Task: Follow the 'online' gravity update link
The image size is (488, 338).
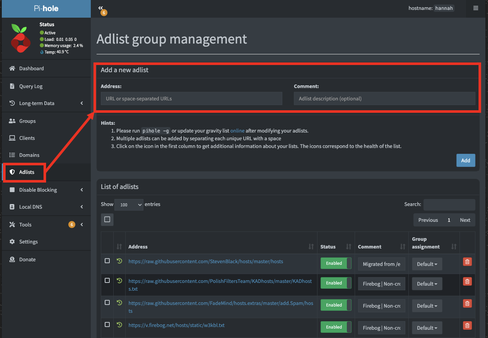Action: point(237,130)
